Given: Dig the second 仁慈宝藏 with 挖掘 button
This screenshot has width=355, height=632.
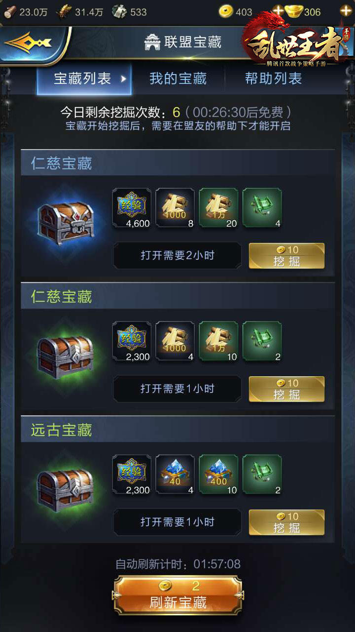Looking at the screenshot, I should click(286, 389).
